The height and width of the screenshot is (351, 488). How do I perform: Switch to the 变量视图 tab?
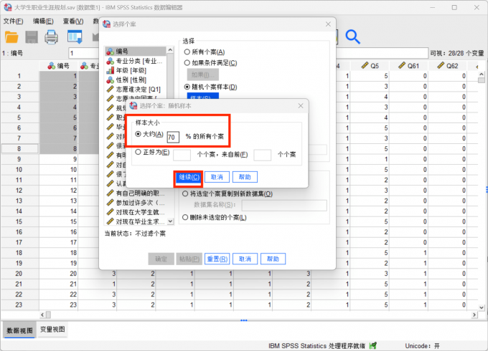[x=52, y=330]
